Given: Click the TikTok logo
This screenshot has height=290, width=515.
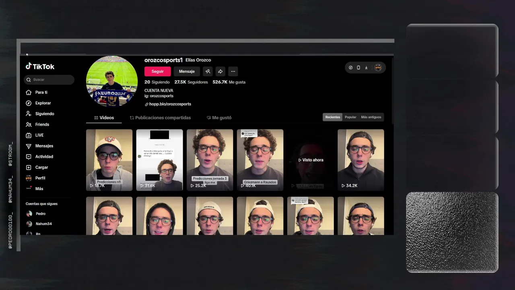Looking at the screenshot, I should [40, 66].
